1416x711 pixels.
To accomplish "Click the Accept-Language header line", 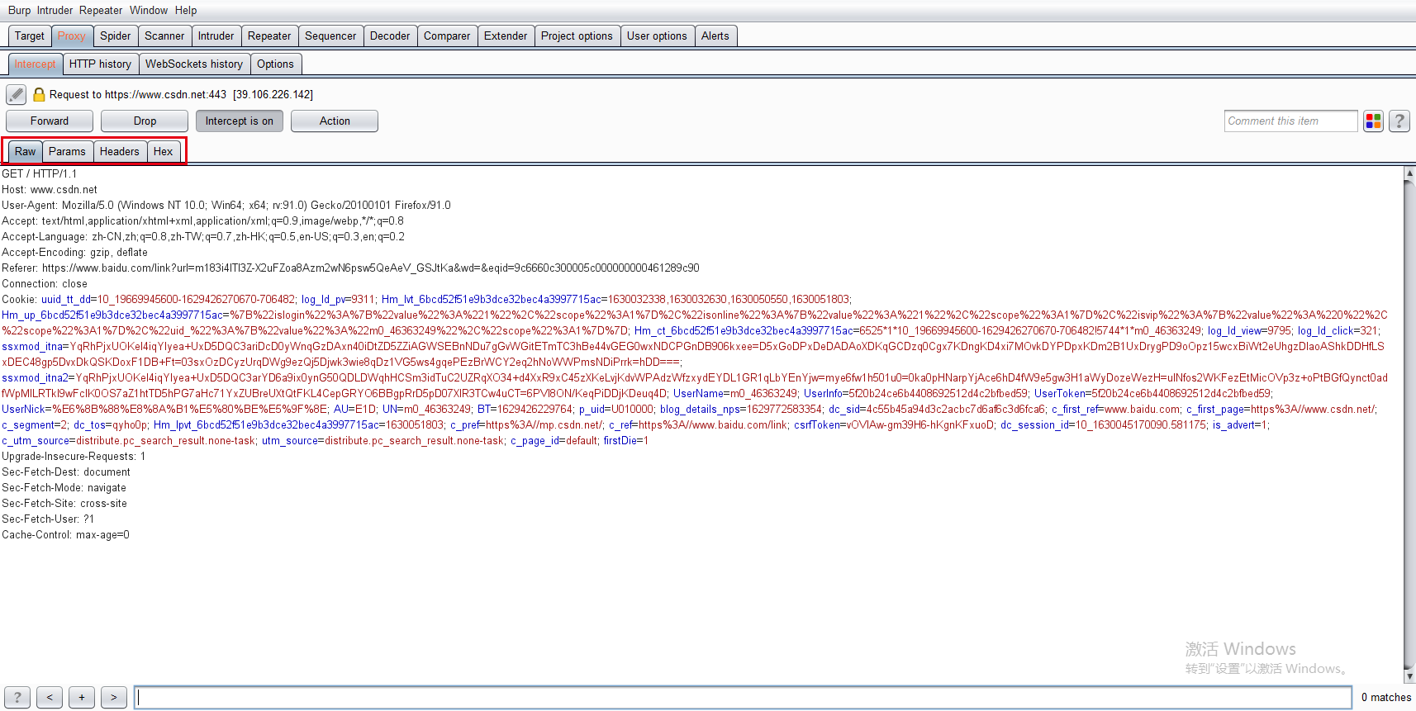I will pos(203,236).
